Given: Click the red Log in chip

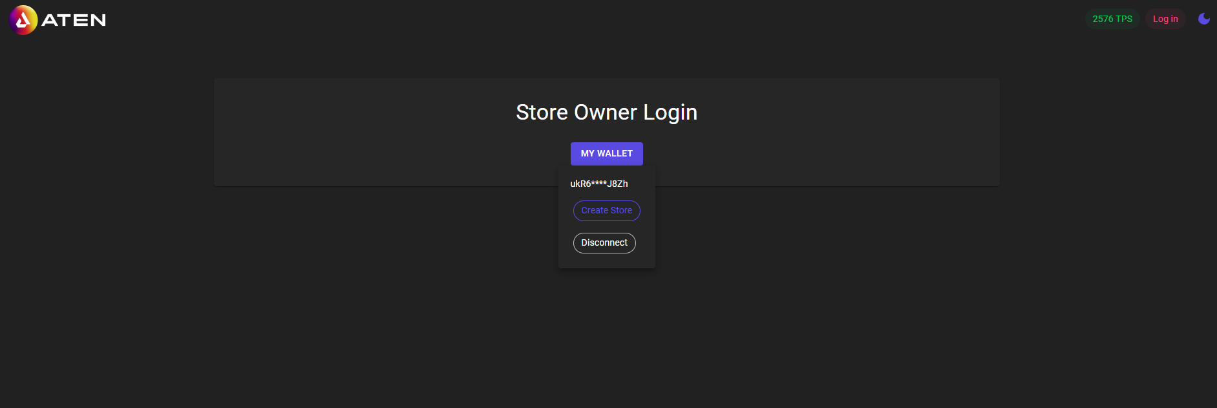Looking at the screenshot, I should pos(1165,19).
